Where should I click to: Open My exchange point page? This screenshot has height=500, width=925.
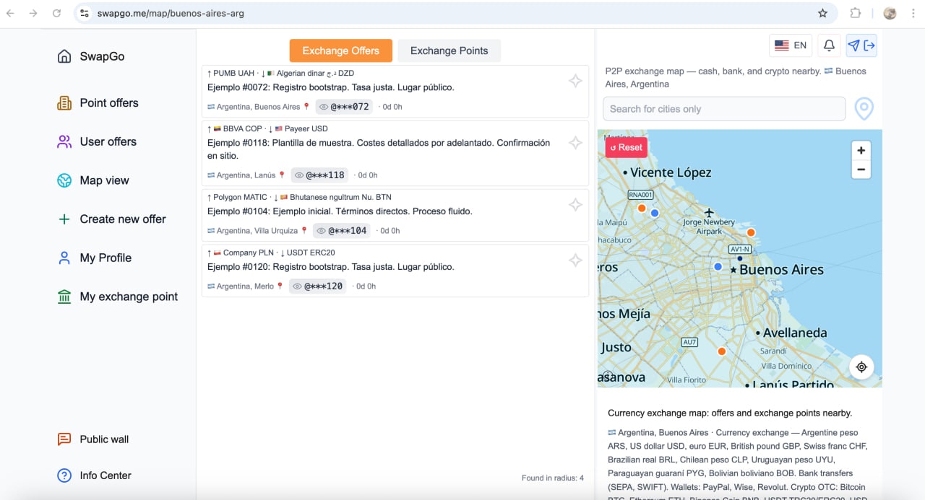pos(129,296)
